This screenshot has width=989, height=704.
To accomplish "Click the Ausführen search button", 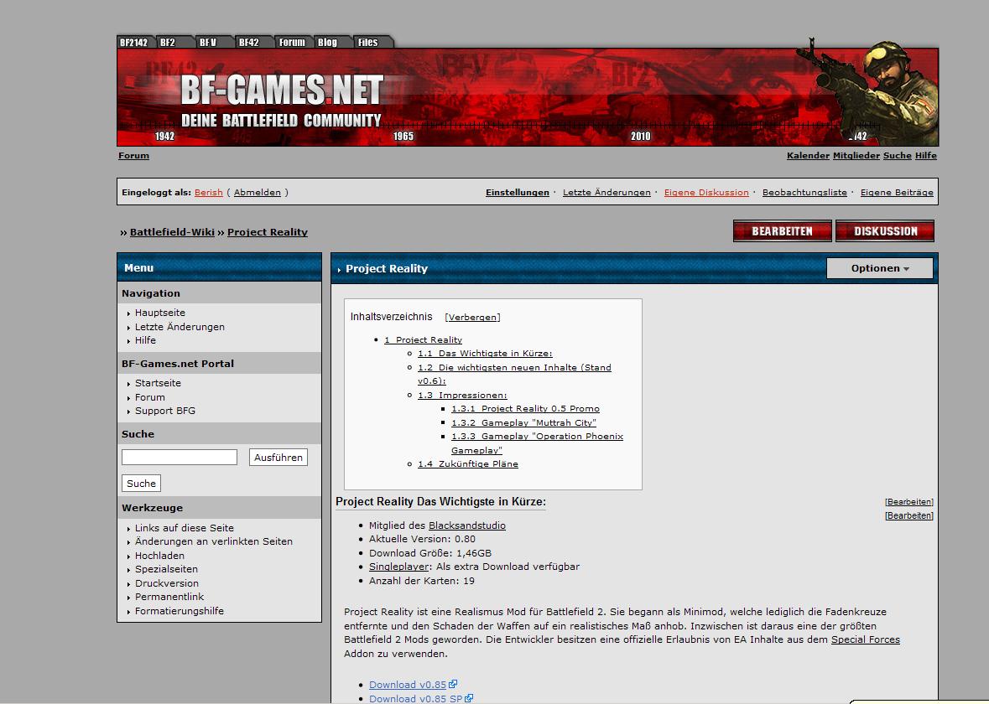I will [x=278, y=457].
